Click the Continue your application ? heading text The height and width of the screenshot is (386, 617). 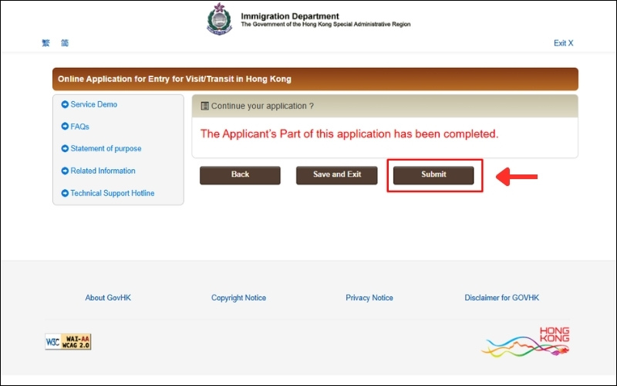[262, 106]
